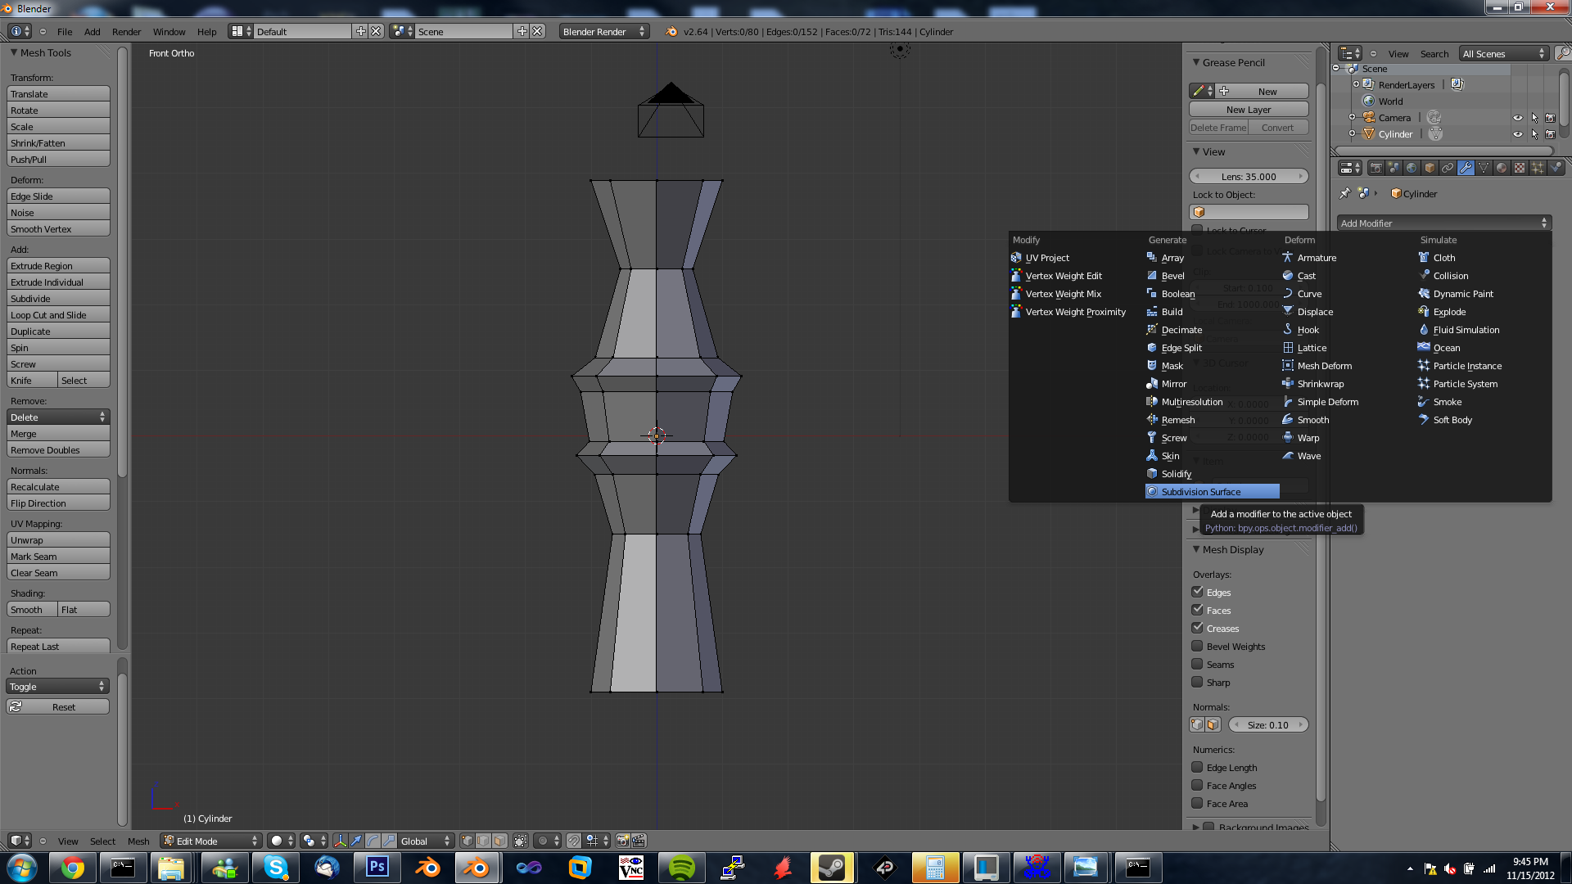Open the Particles properties tab

coord(1538,168)
